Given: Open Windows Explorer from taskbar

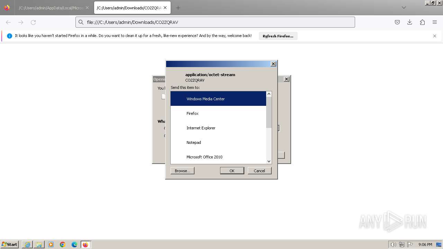Looking at the screenshot, I should pyautogui.click(x=39, y=245).
